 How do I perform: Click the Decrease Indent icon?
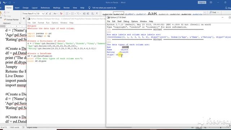(84, 14)
